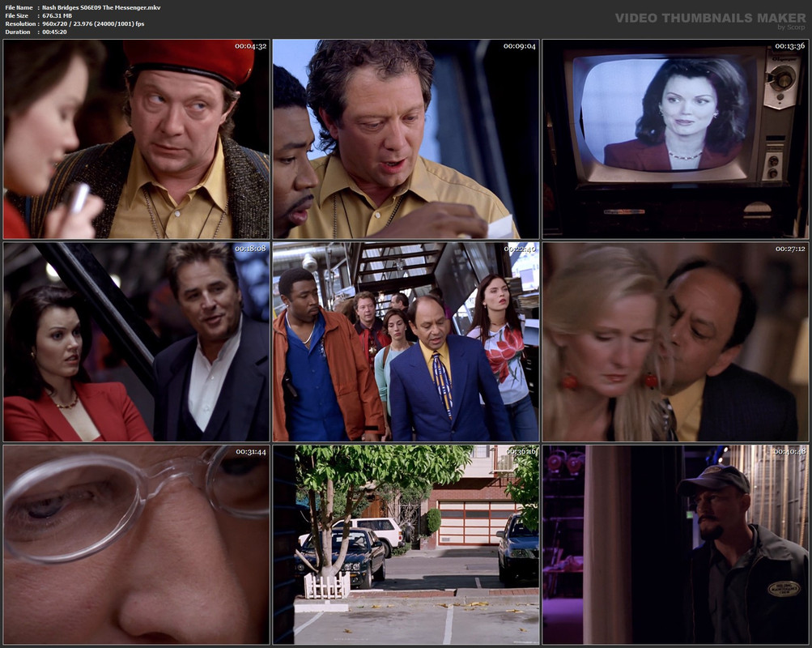This screenshot has width=812, height=648.
Task: Click the '00:13:36' timestamp label
Action: [789, 46]
